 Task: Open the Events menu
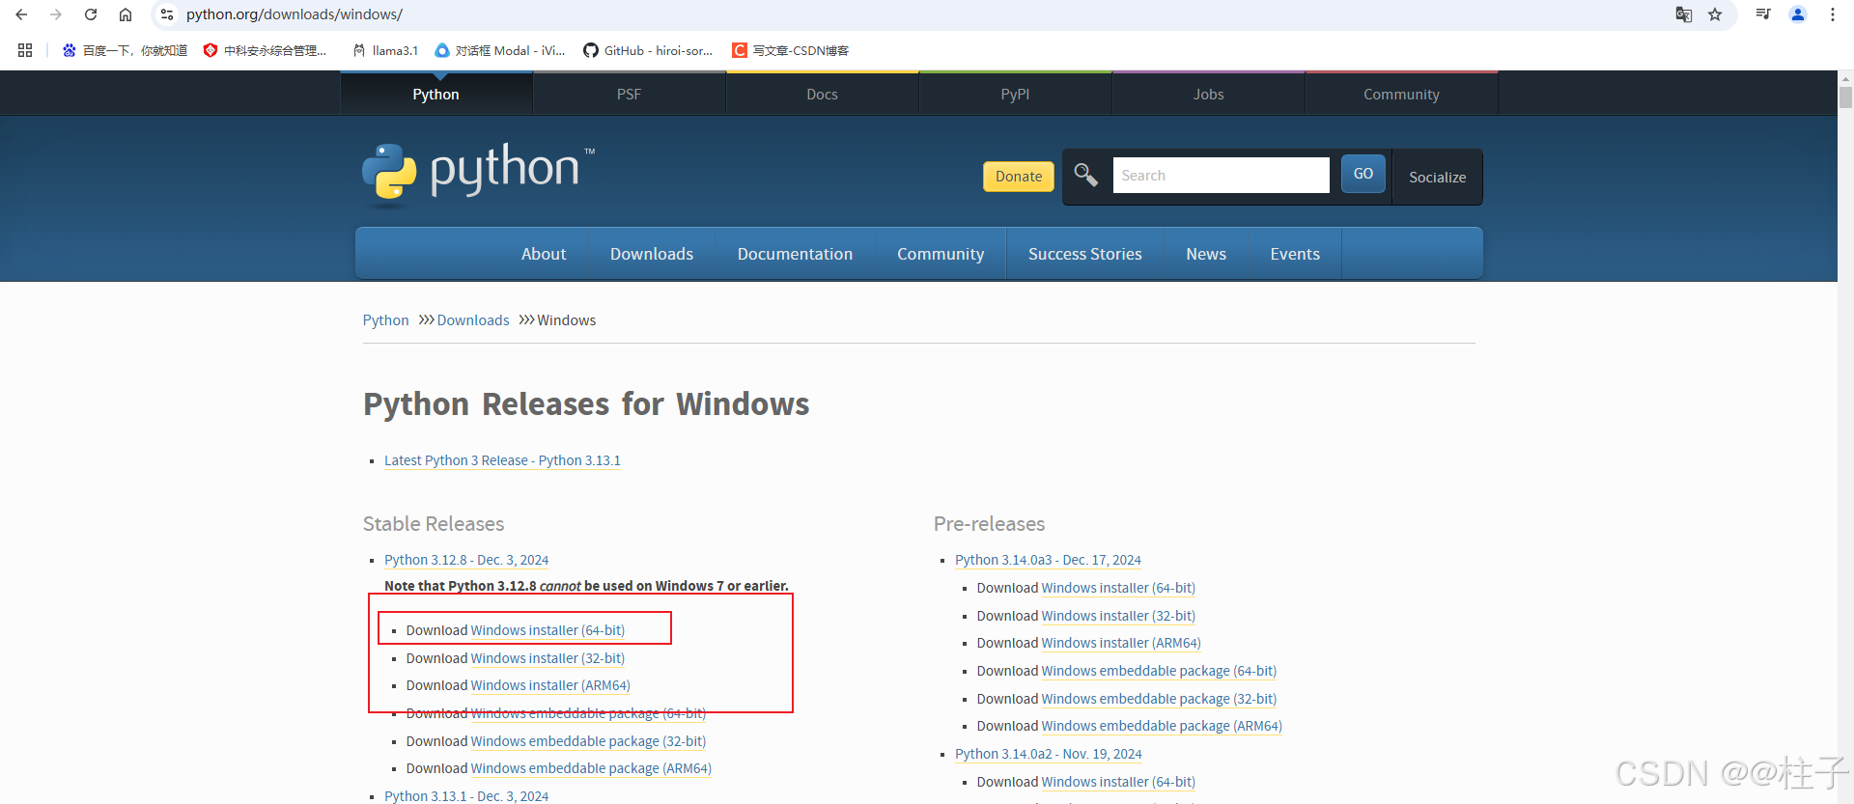click(1295, 254)
